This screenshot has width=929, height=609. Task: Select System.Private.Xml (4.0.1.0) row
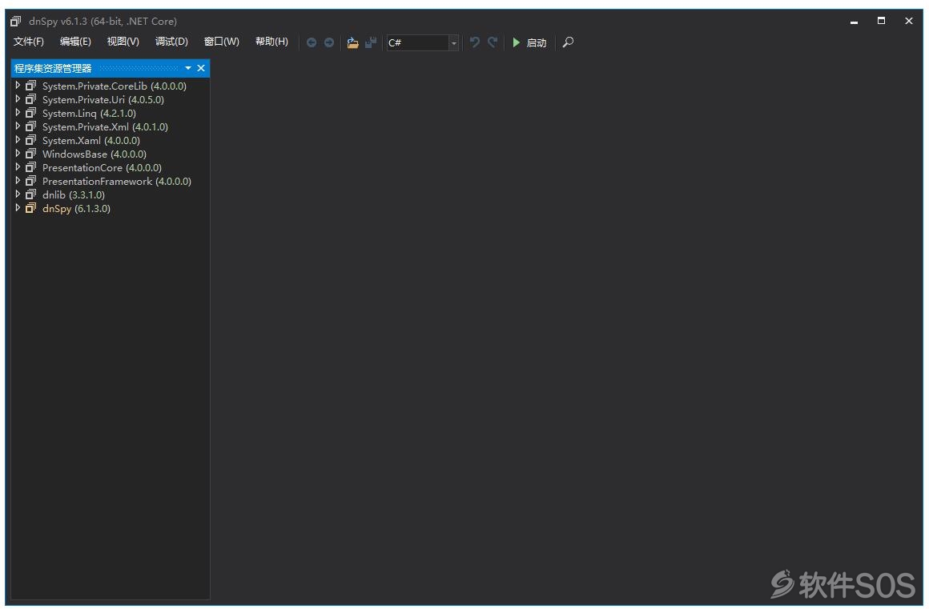(x=105, y=126)
